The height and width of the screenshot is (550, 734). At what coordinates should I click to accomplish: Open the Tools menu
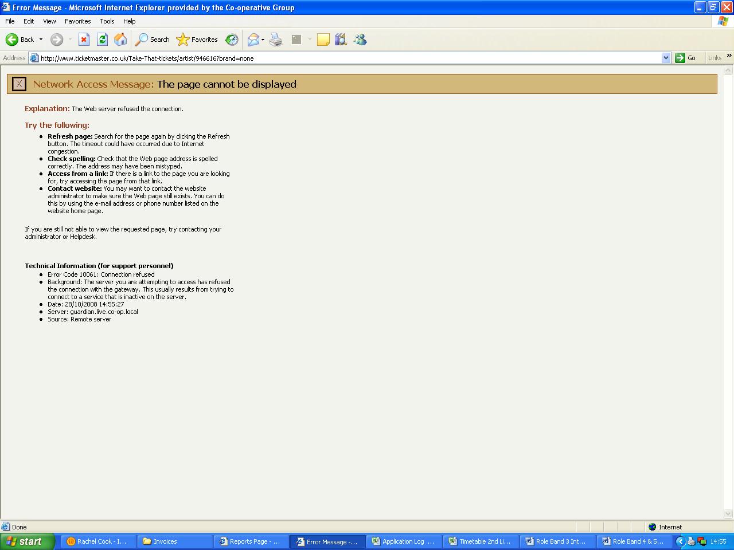click(x=107, y=21)
